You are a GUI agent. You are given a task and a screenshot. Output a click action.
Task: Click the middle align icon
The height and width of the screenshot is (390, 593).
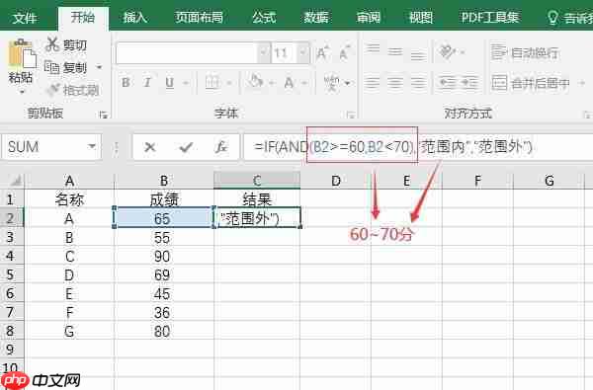(395, 52)
